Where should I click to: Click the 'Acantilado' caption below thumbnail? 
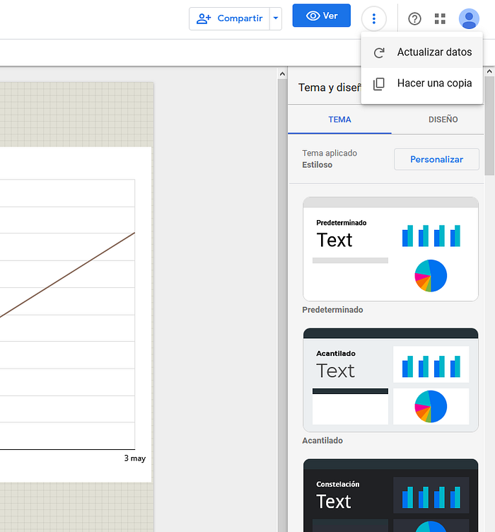[322, 441]
